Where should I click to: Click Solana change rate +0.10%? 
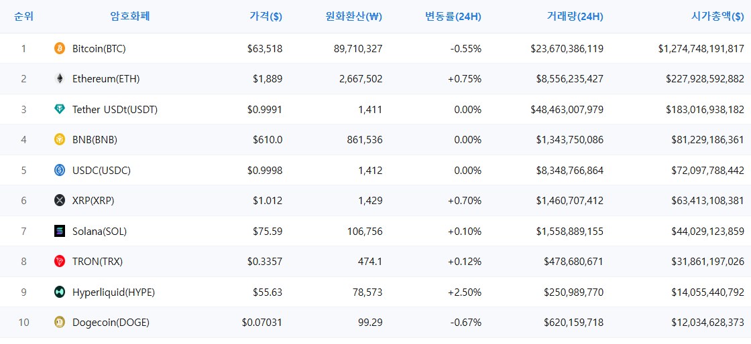465,232
